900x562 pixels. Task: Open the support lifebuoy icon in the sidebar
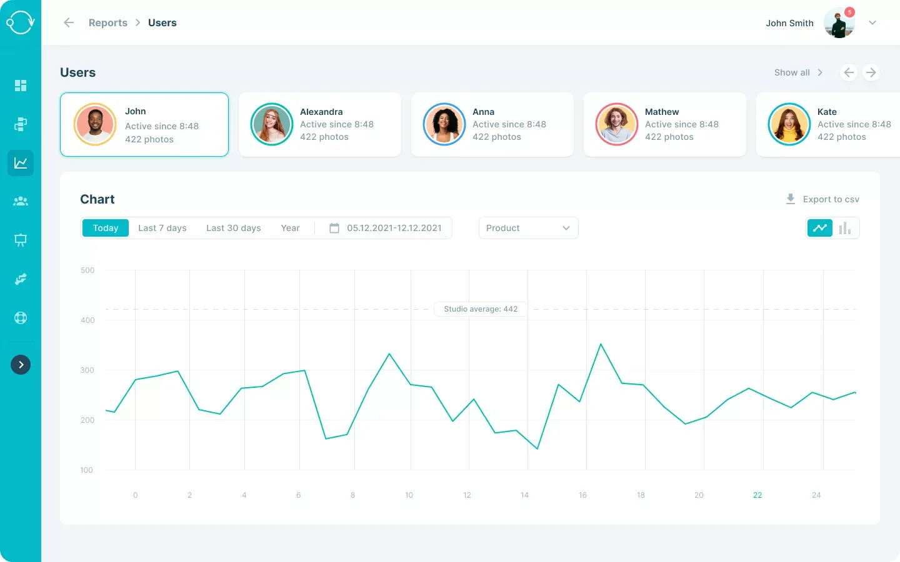(x=21, y=318)
